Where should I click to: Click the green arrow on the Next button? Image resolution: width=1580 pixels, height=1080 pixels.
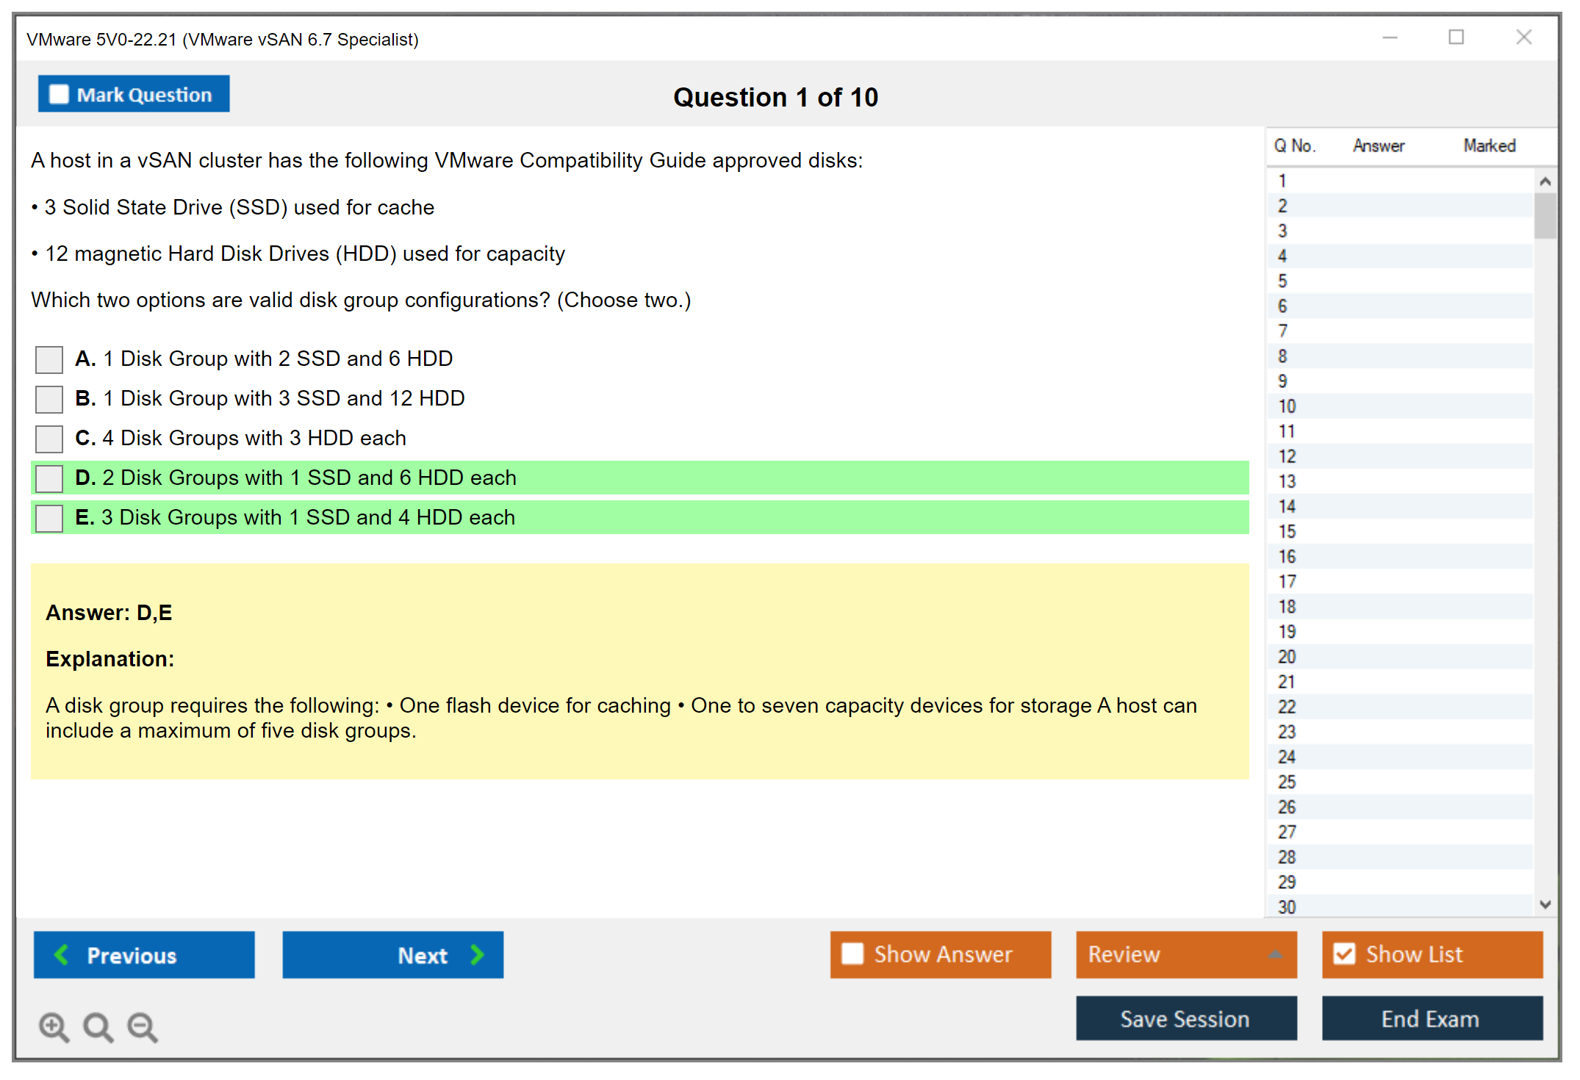[478, 954]
